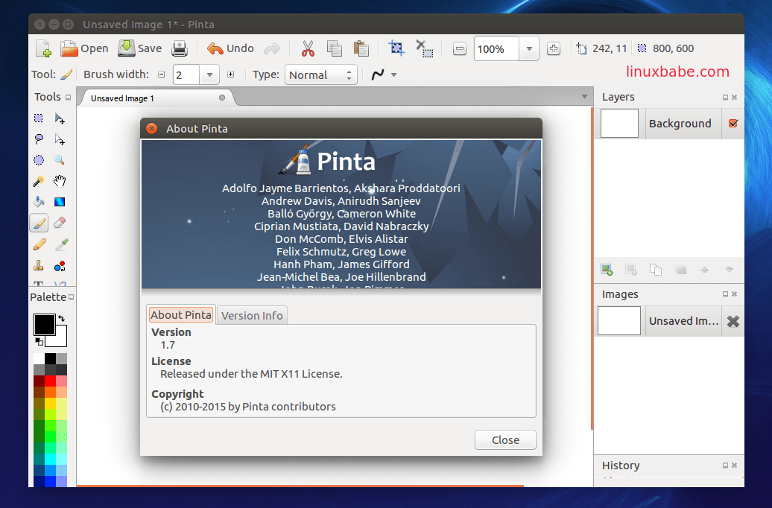Toggle Background layer visibility checkbox
This screenshot has width=772, height=508.
[x=733, y=124]
